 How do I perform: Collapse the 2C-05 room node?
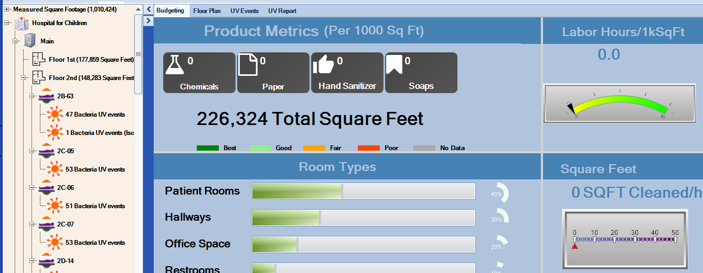(32, 151)
